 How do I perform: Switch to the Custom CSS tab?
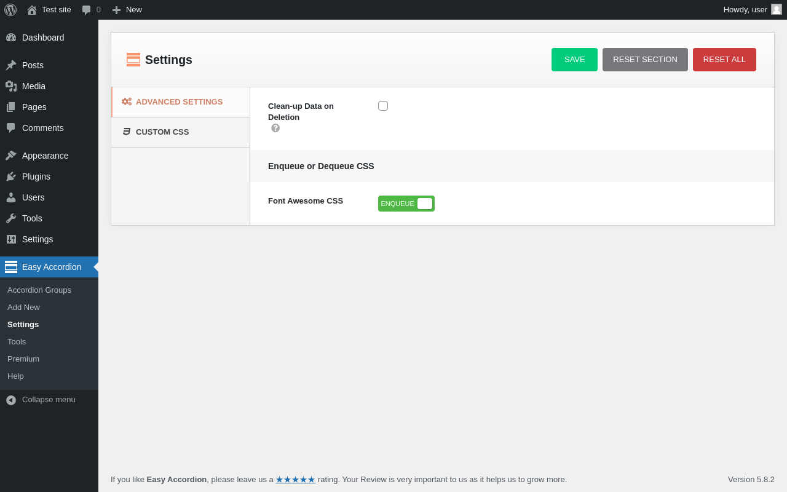(x=162, y=132)
